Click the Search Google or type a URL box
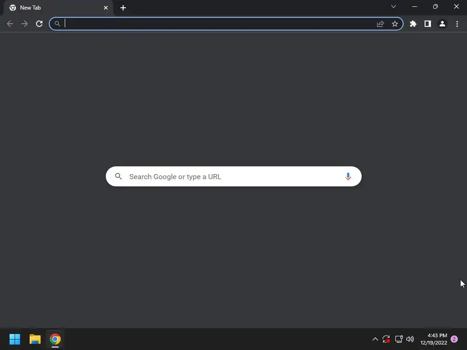The width and height of the screenshot is (467, 350). pos(233,176)
